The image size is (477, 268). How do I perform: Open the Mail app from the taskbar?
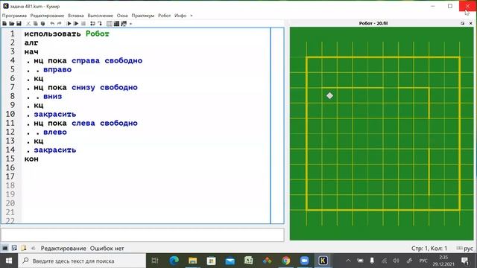pyautogui.click(x=230, y=261)
